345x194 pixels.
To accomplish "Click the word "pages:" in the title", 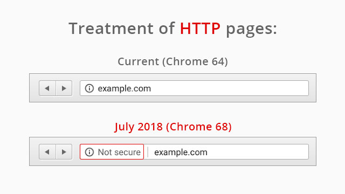I will (x=252, y=30).
